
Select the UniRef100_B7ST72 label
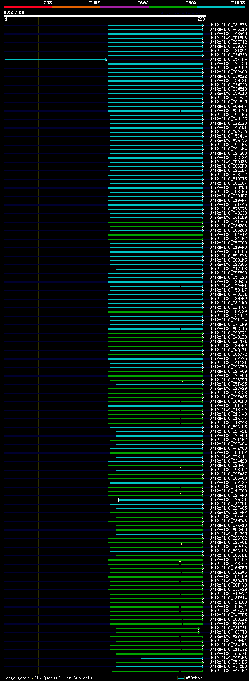(228, 175)
